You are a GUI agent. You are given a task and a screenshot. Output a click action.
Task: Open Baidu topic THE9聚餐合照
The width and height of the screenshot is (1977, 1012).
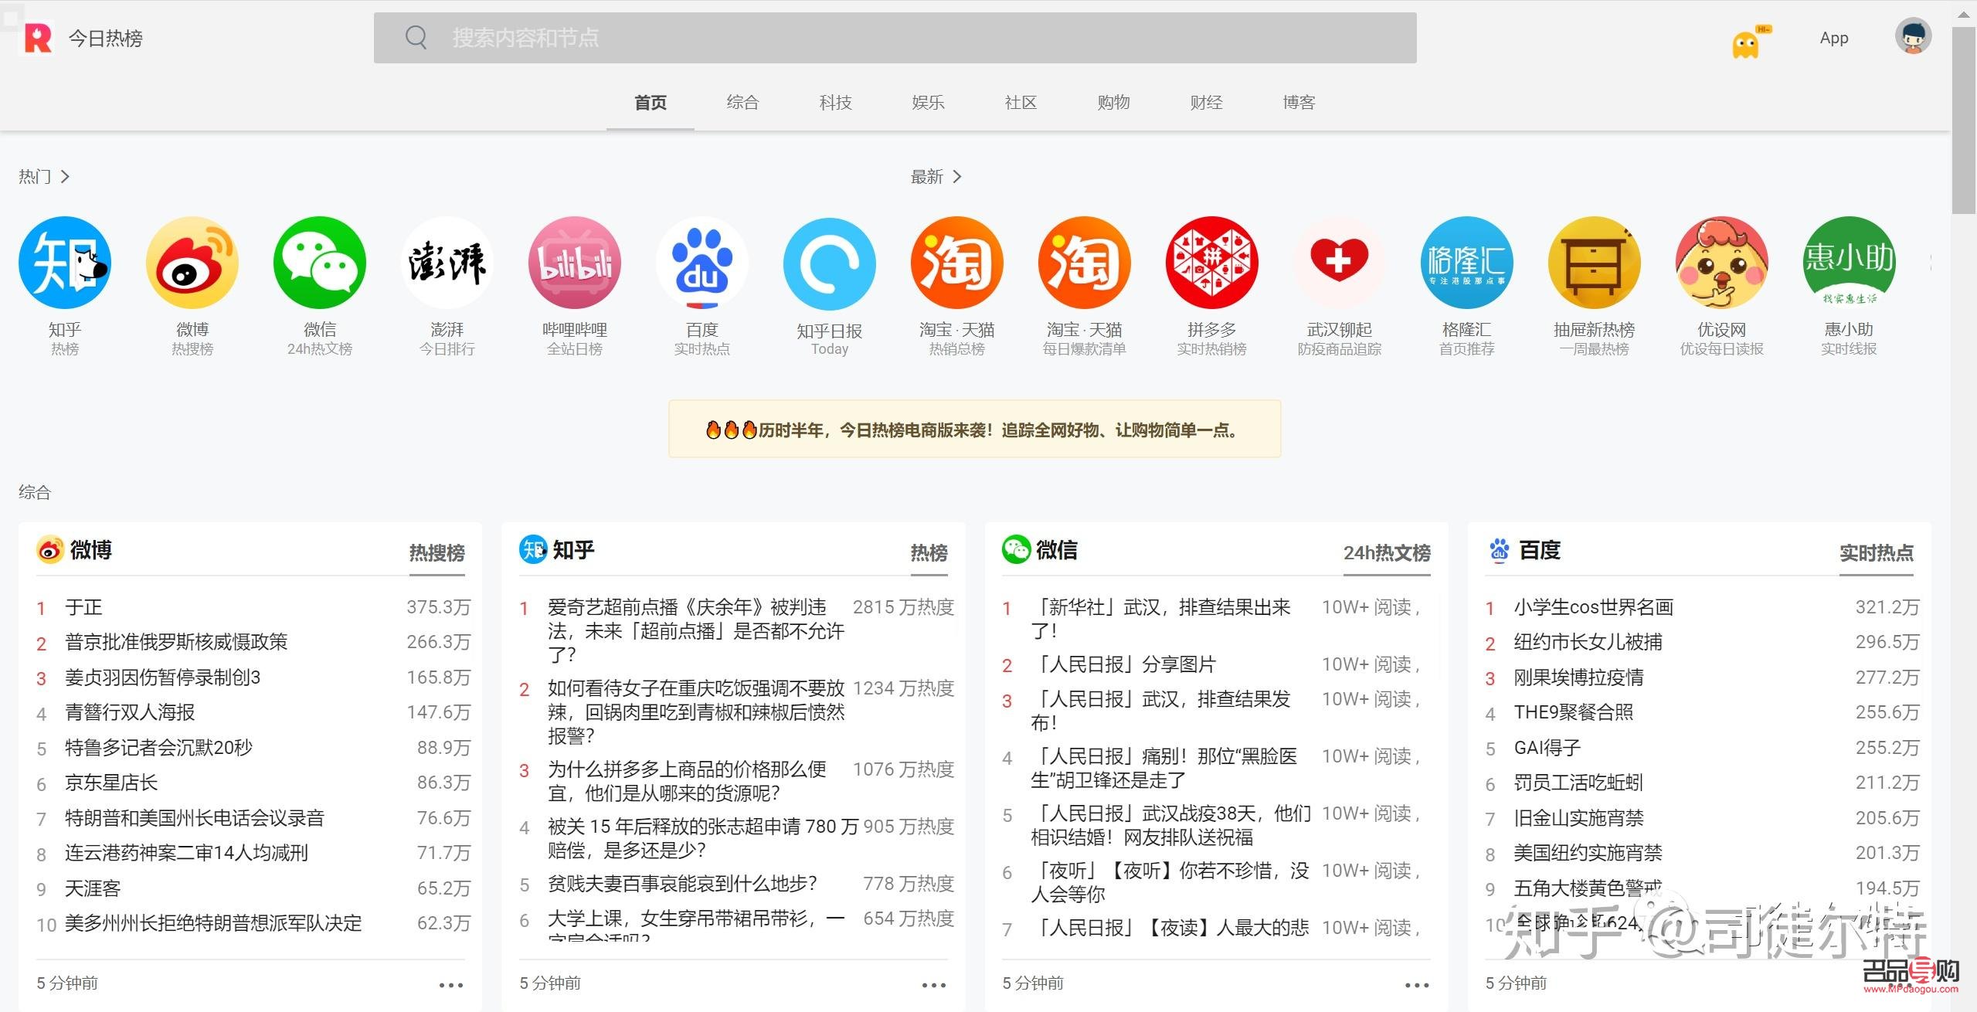[1573, 712]
